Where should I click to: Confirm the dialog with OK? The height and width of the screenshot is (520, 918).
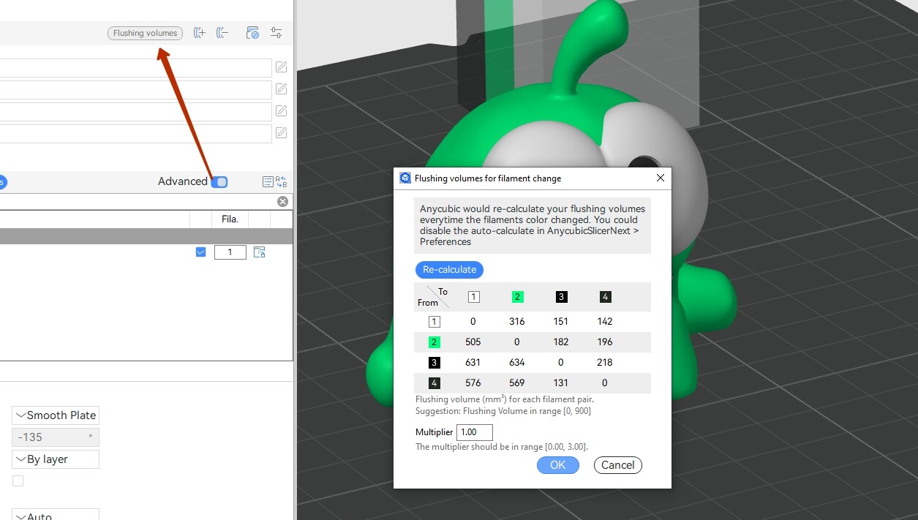[x=558, y=465]
